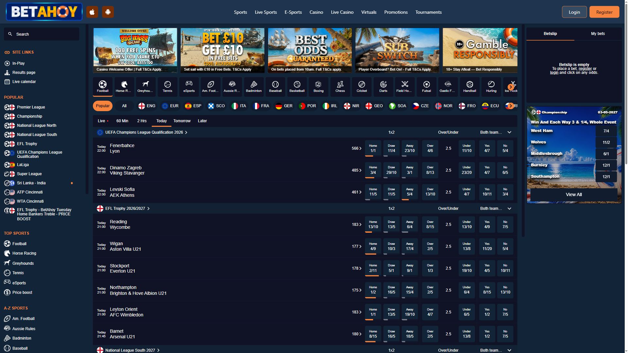Click View All on Championship promo card
The height and width of the screenshot is (353, 628).
click(x=574, y=194)
